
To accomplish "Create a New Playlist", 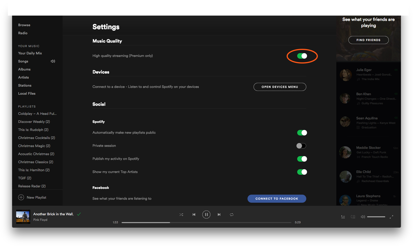I will click(x=32, y=197).
